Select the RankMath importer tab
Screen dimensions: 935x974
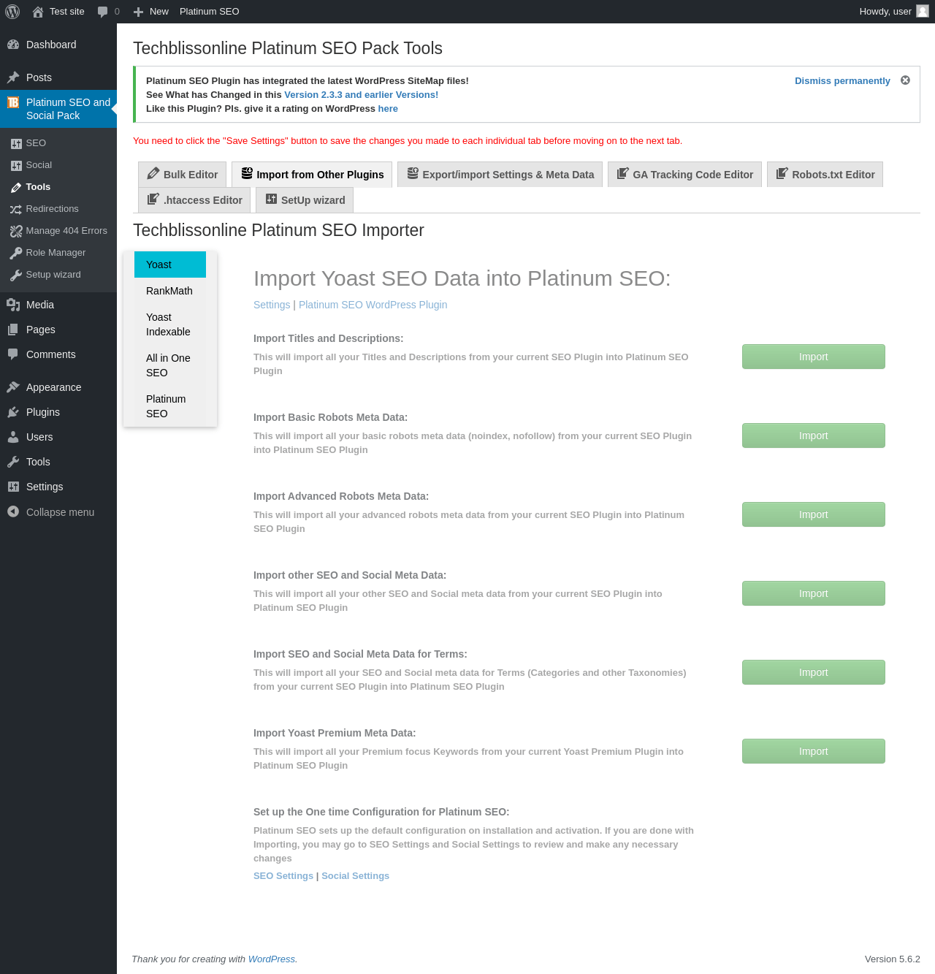coord(169,291)
